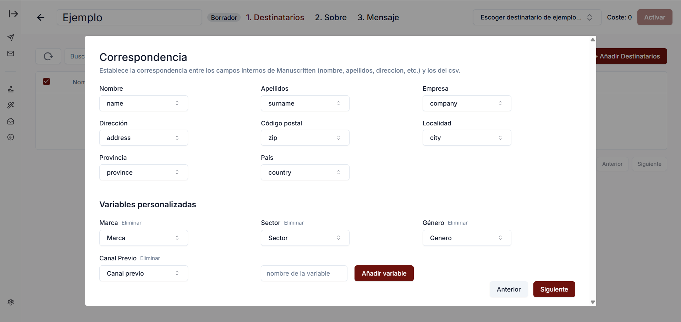Open the País dropdown set to country
This screenshot has height=322, width=681.
305,172
